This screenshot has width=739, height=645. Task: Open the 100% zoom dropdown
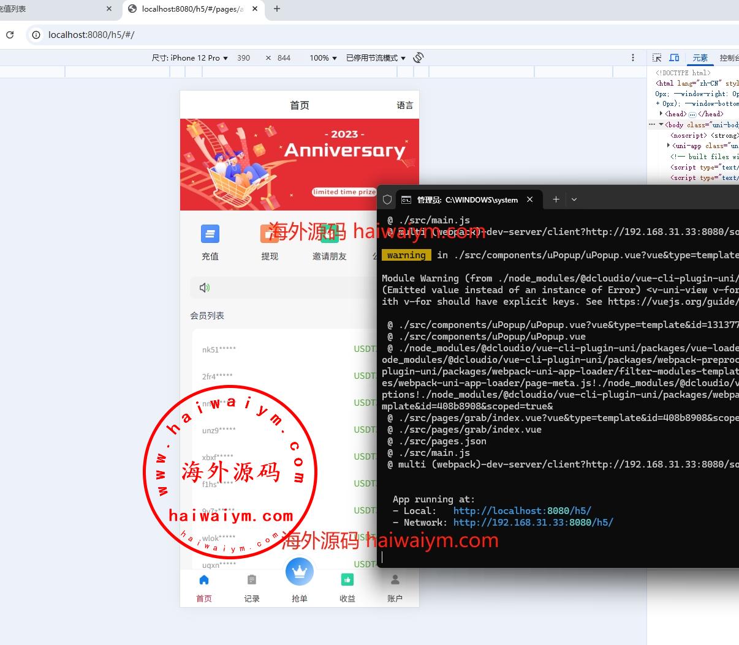click(x=323, y=58)
